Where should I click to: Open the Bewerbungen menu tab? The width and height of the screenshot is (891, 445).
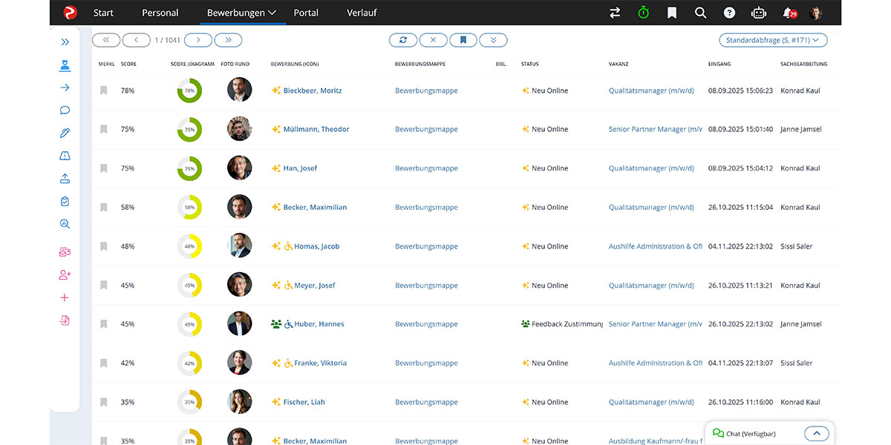[x=242, y=13]
